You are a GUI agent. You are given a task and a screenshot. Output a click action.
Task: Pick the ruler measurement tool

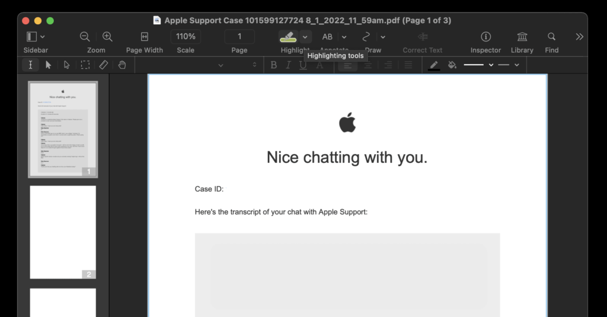point(103,65)
